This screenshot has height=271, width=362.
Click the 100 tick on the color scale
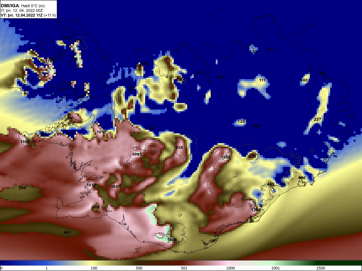[94, 268]
